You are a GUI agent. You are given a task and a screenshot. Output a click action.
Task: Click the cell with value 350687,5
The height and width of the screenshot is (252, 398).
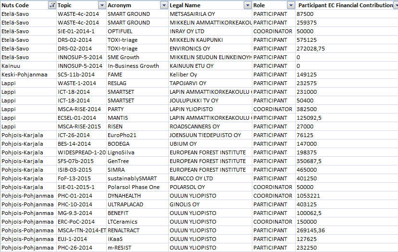click(x=347, y=161)
